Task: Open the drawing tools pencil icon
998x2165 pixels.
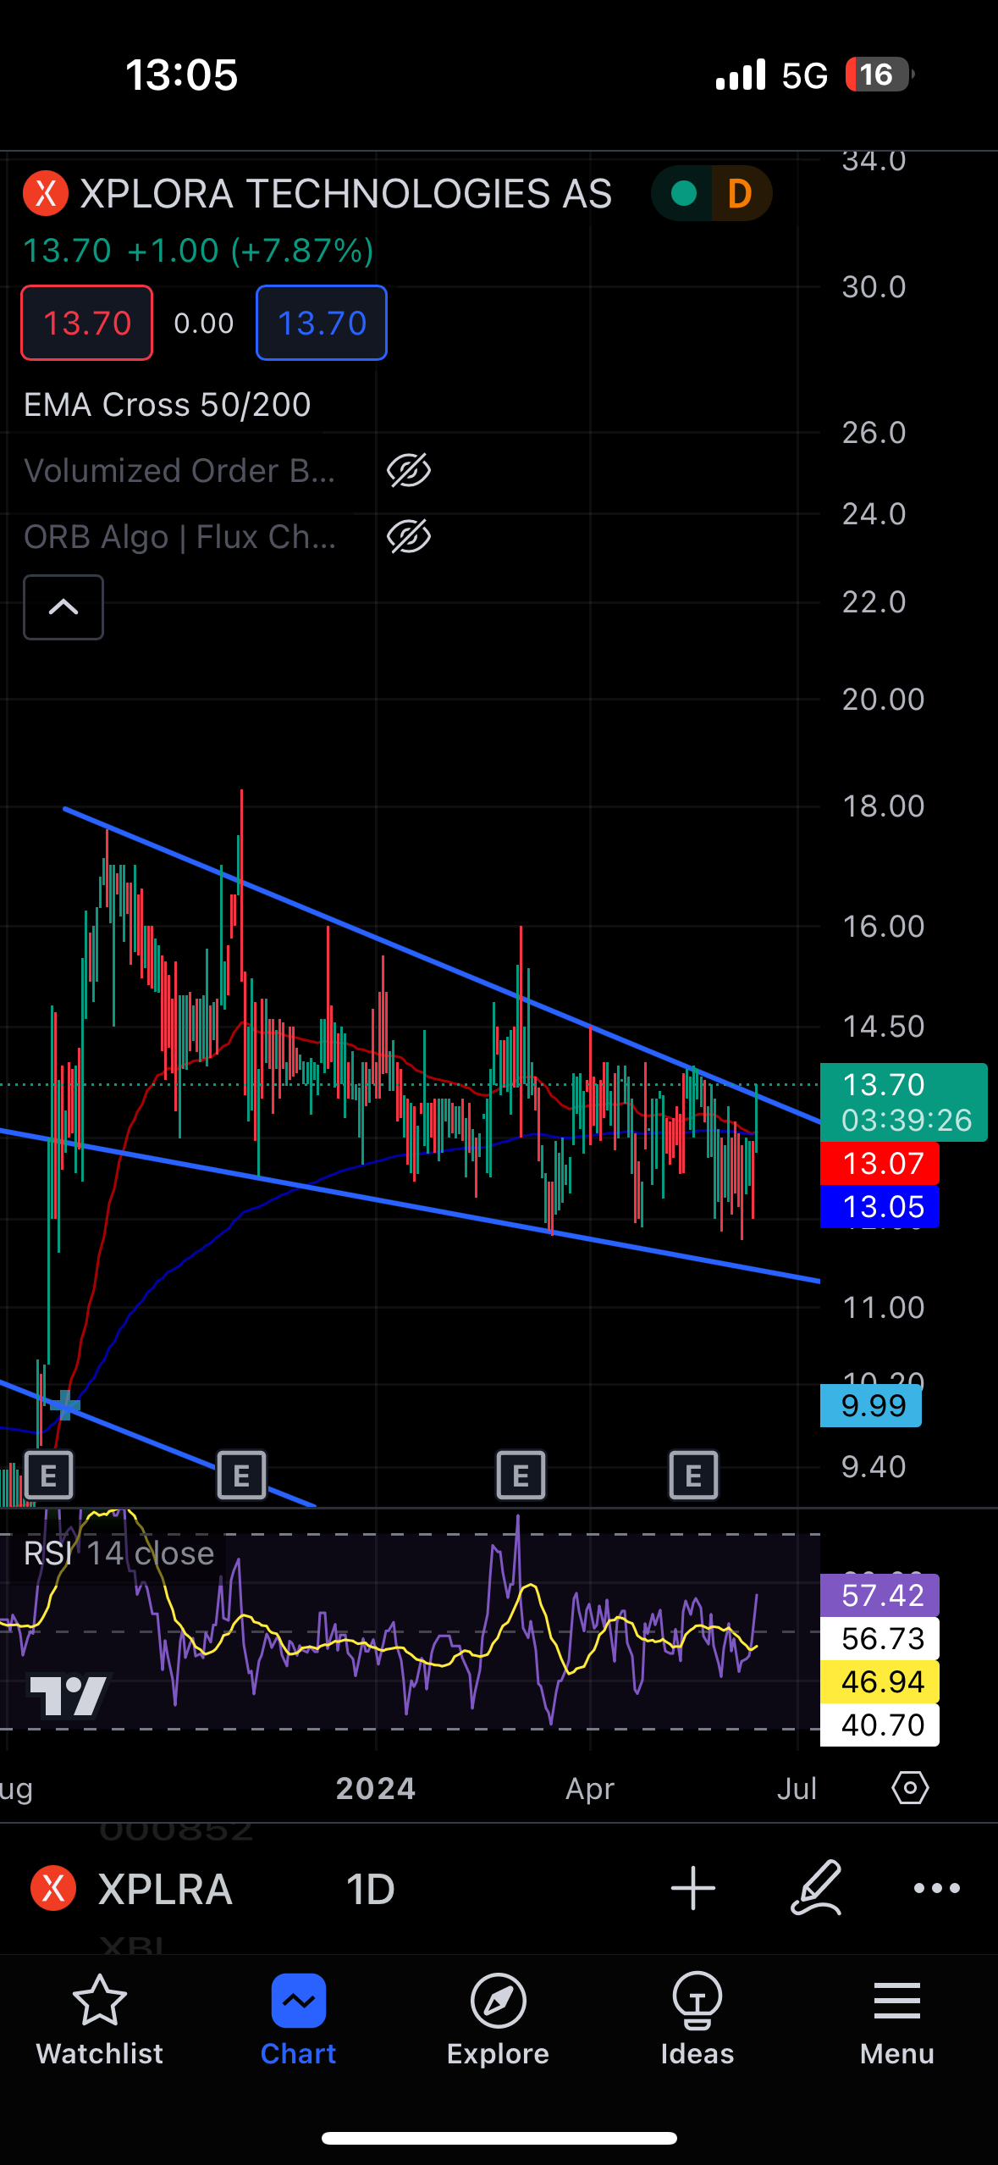Action: point(817,1888)
